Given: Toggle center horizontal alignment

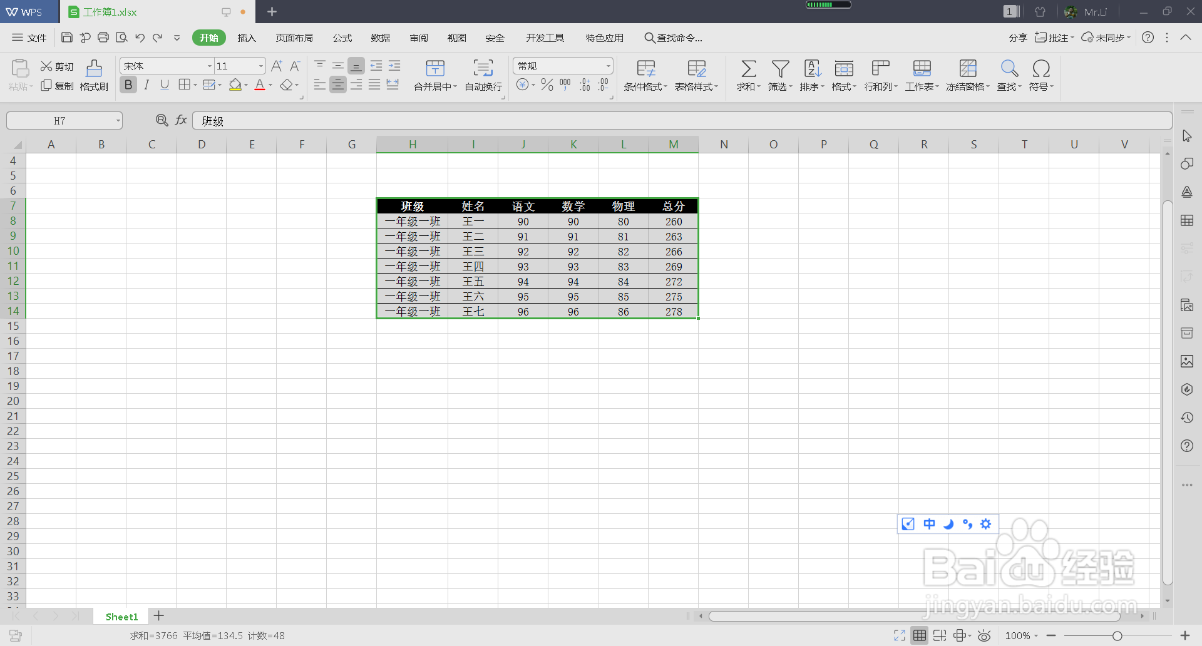Looking at the screenshot, I should click(x=338, y=85).
